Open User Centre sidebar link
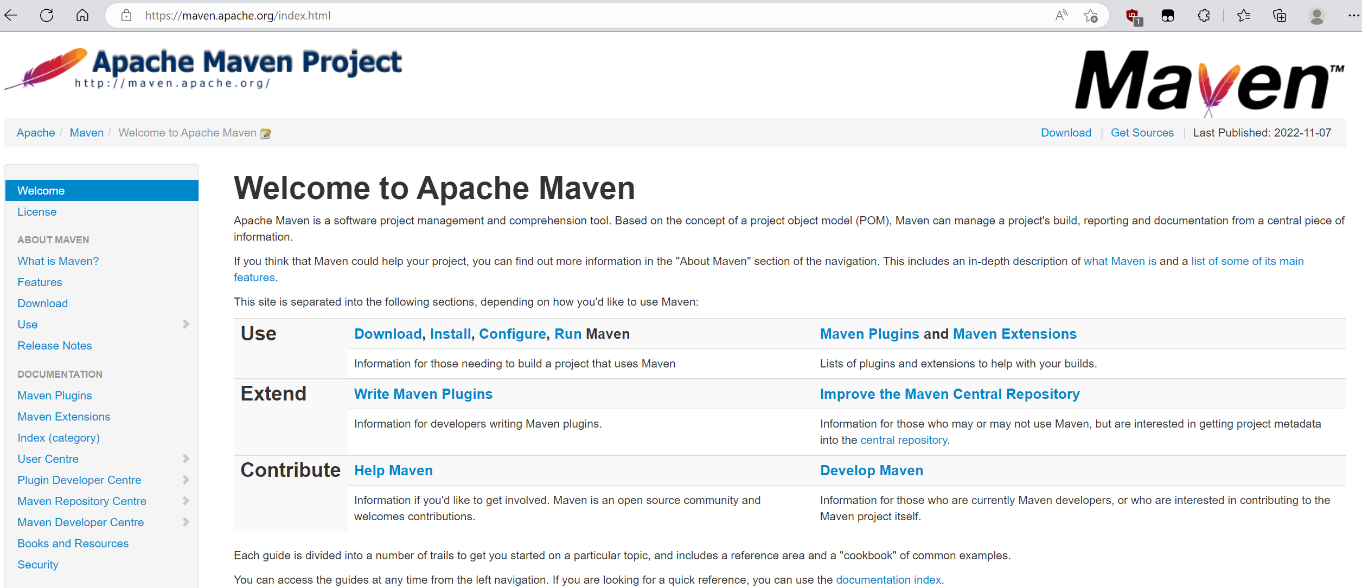This screenshot has width=1362, height=588. click(x=48, y=459)
